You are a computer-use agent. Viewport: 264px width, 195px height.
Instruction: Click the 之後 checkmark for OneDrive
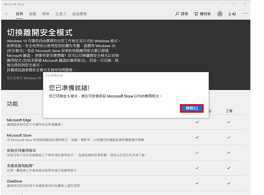point(229,183)
